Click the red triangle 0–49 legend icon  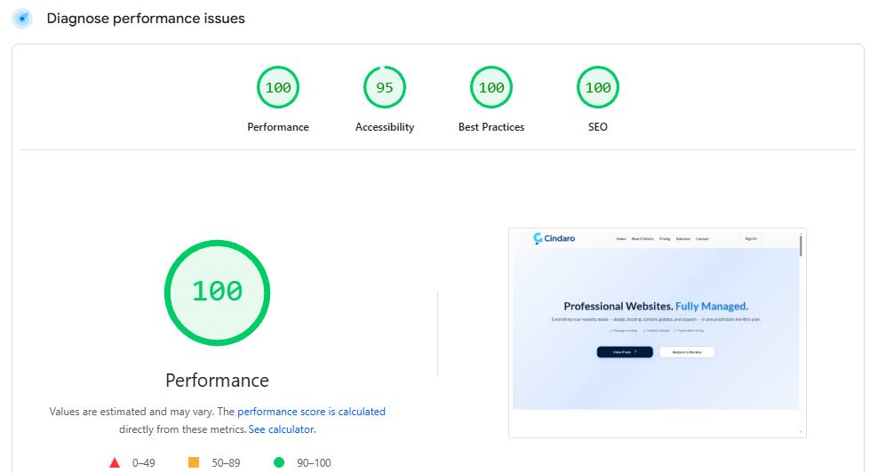tap(115, 462)
